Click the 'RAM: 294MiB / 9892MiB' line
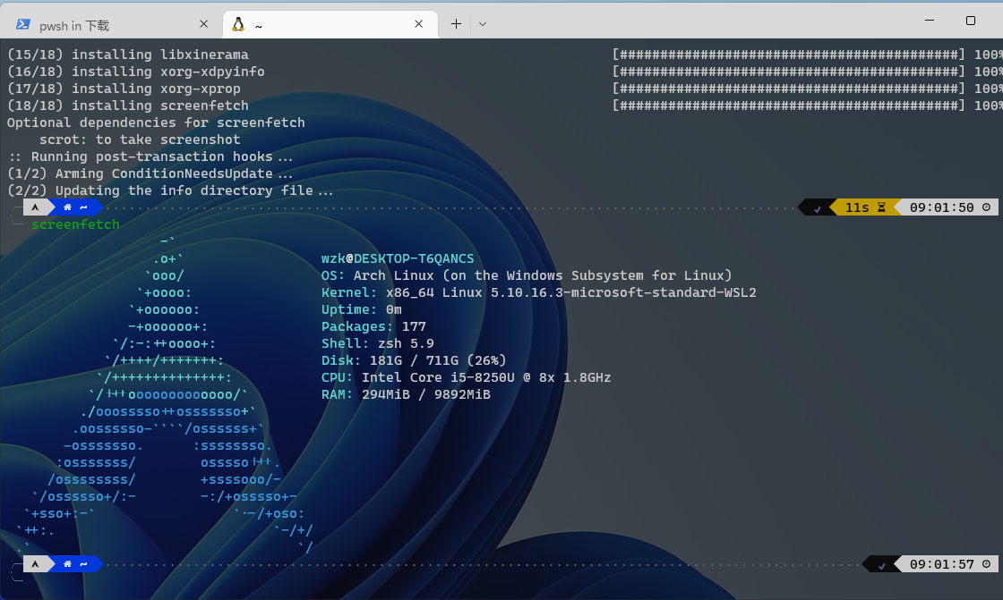Image resolution: width=1003 pixels, height=600 pixels. pyautogui.click(x=406, y=394)
